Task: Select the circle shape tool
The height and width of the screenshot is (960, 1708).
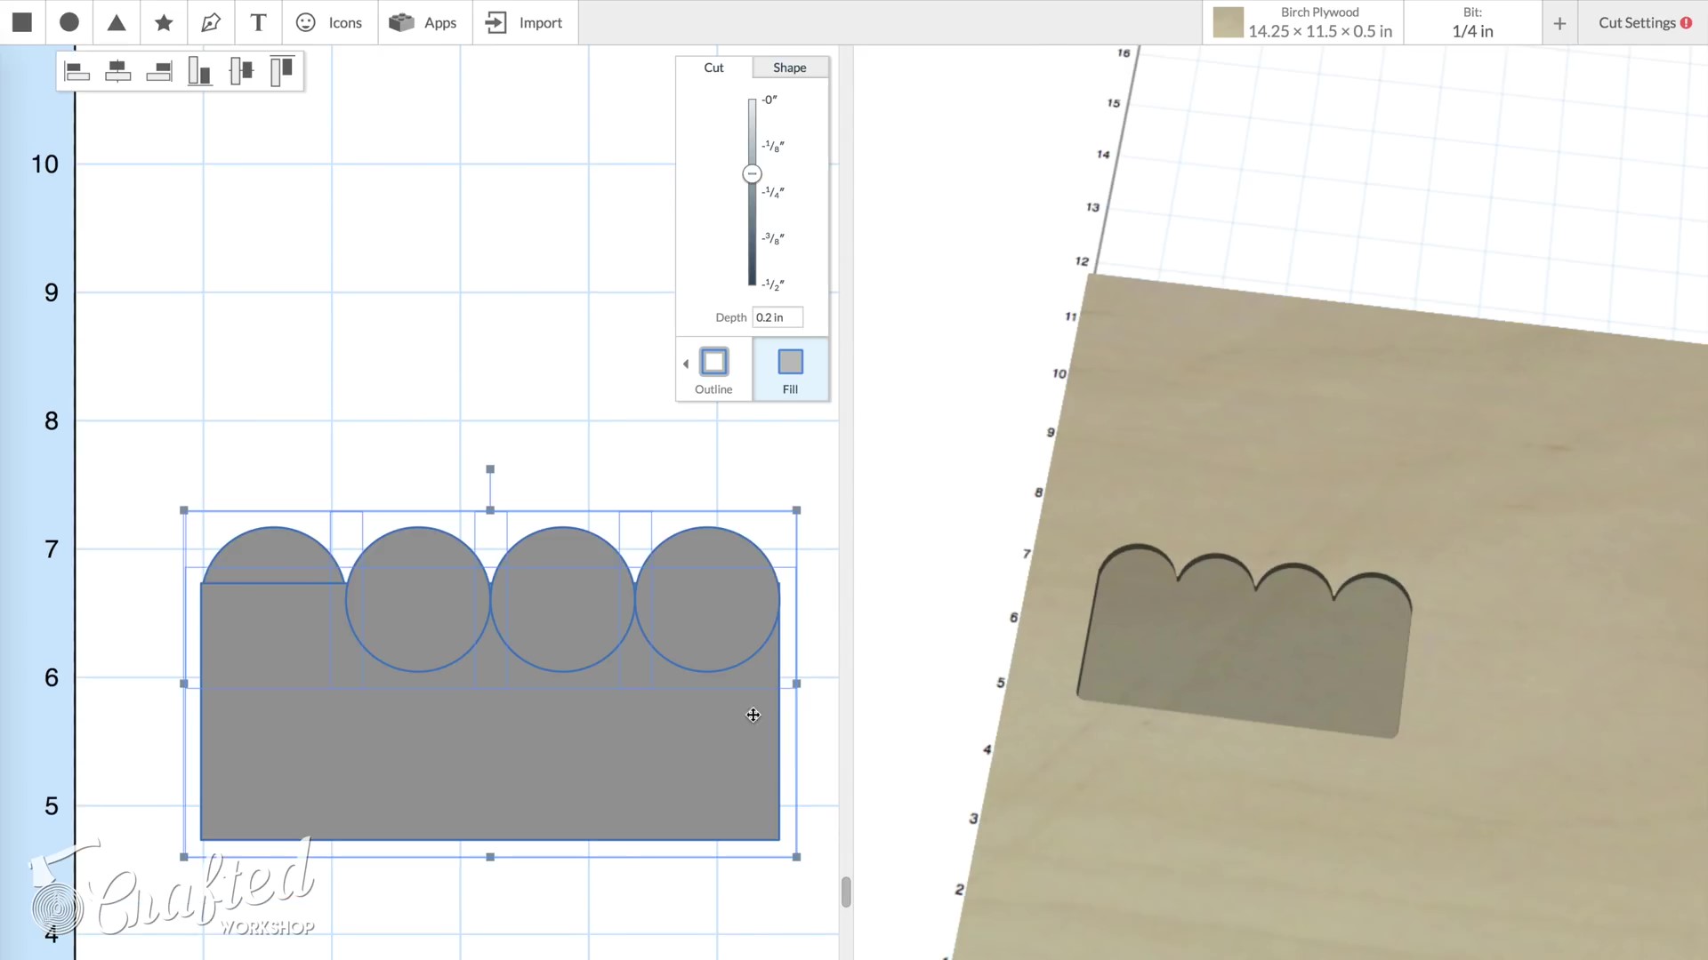Action: tap(69, 22)
